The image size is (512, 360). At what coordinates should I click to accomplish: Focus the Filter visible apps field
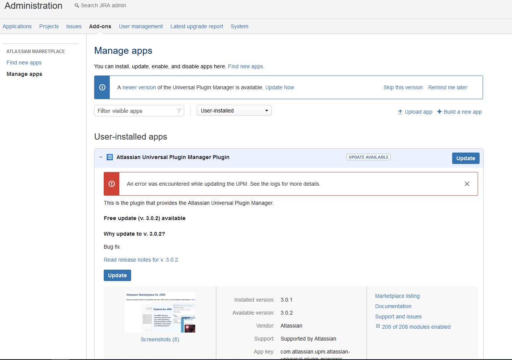(139, 111)
